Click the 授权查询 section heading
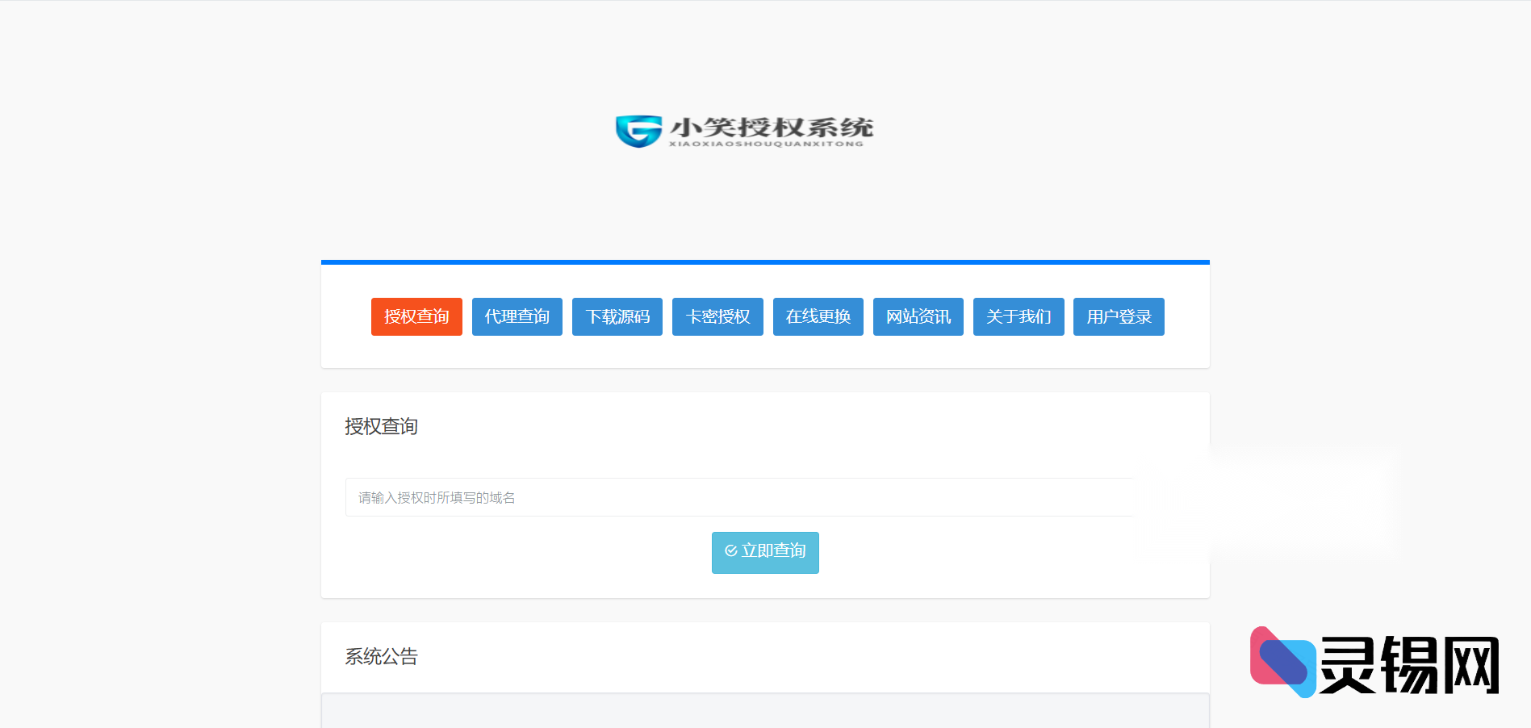1531x728 pixels. pos(382,426)
